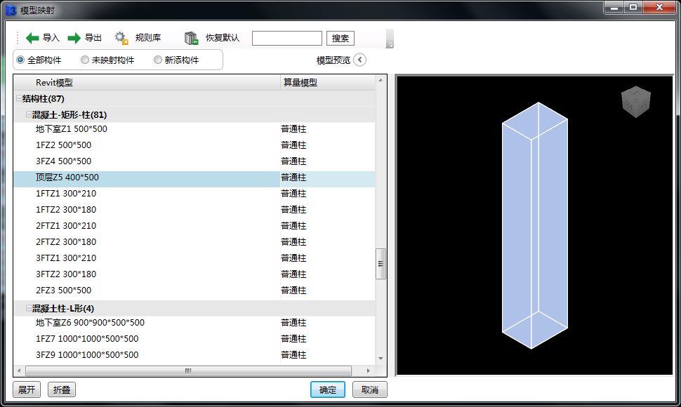
Task: Click the Revit模型 column header
Action: pyautogui.click(x=147, y=82)
